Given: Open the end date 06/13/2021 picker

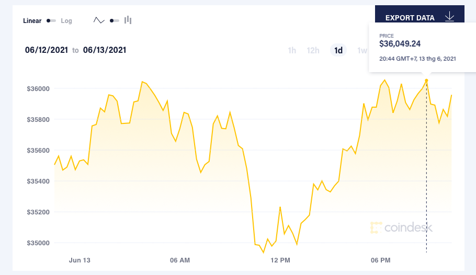Looking at the screenshot, I should click(x=104, y=50).
